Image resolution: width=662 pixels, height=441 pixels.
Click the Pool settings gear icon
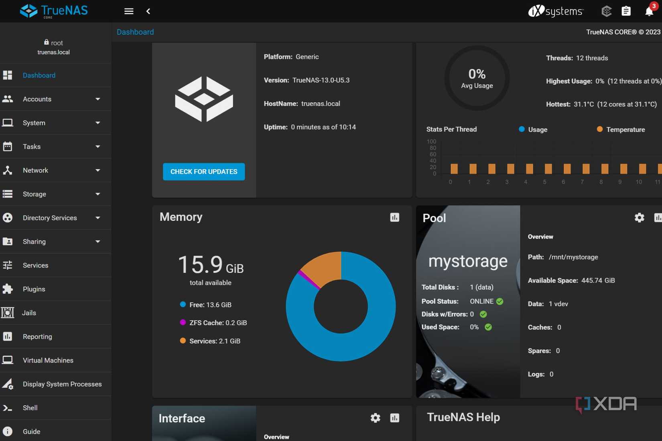[x=639, y=217]
